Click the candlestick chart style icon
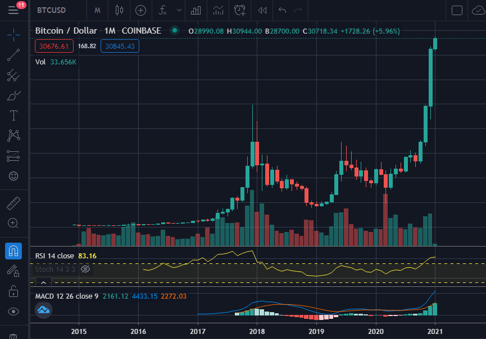Screen dimensions: 486x339 click(x=119, y=11)
